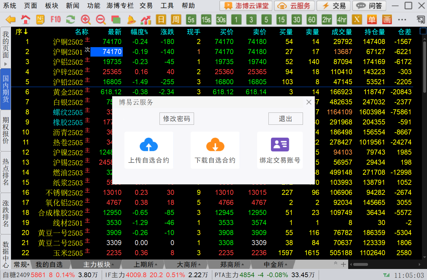The width and height of the screenshot is (427, 280).
Task: Open the alert bell icon
Action: [x=131, y=20]
